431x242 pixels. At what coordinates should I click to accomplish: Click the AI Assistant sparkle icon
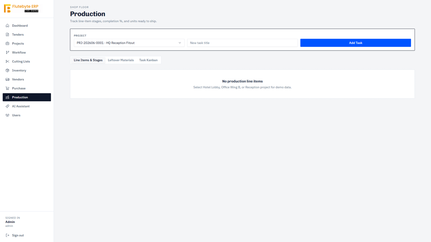click(8, 106)
